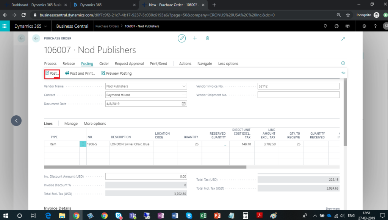Click the Vendor Shipment No. field

click(x=298, y=95)
